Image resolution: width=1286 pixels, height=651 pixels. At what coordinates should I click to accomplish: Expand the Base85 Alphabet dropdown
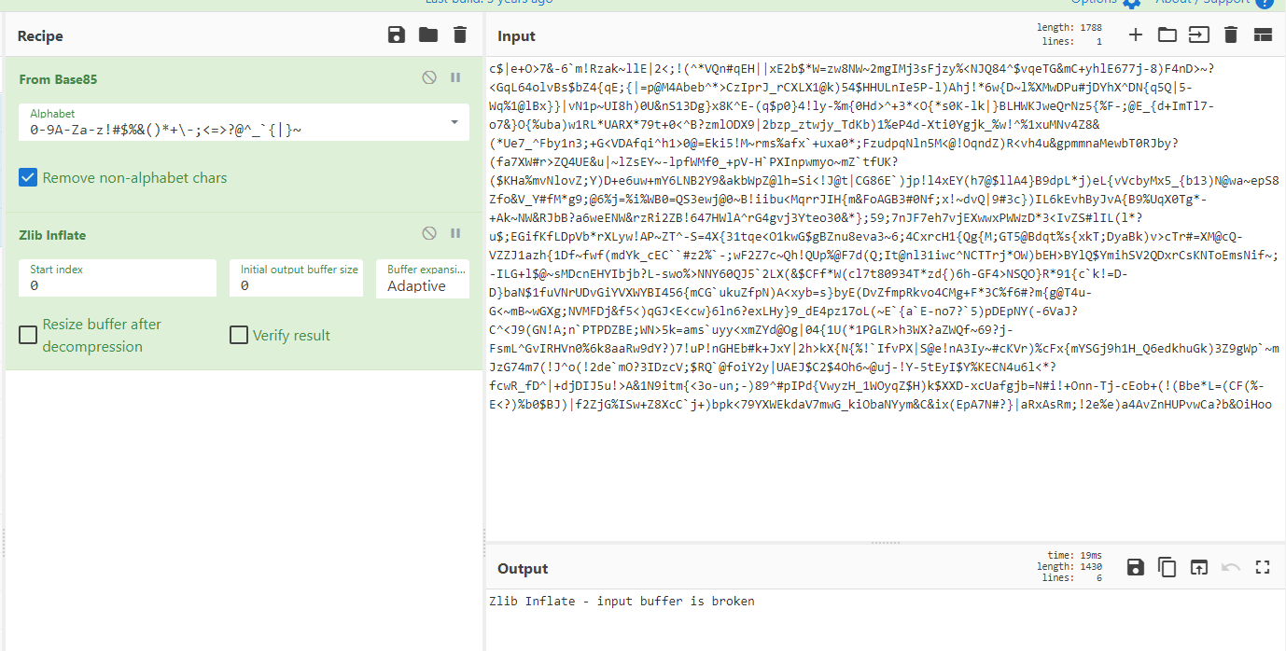454,122
